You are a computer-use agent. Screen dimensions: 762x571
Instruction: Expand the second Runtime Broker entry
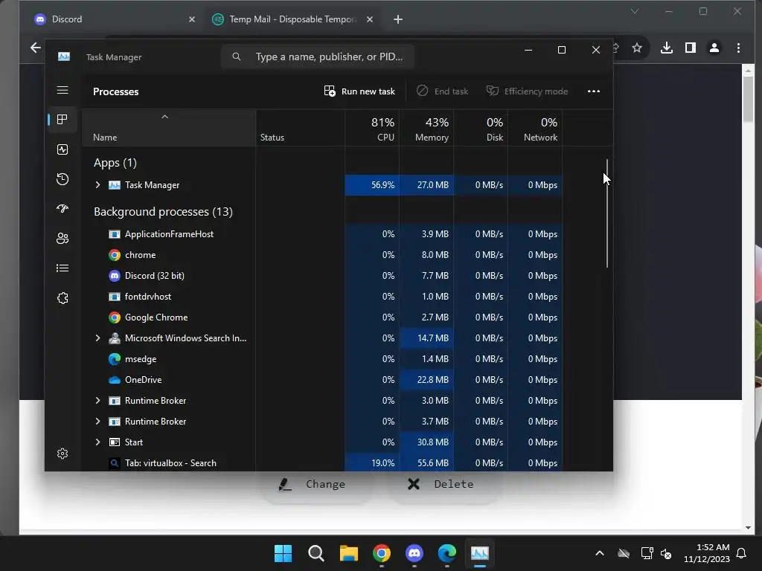pos(97,422)
